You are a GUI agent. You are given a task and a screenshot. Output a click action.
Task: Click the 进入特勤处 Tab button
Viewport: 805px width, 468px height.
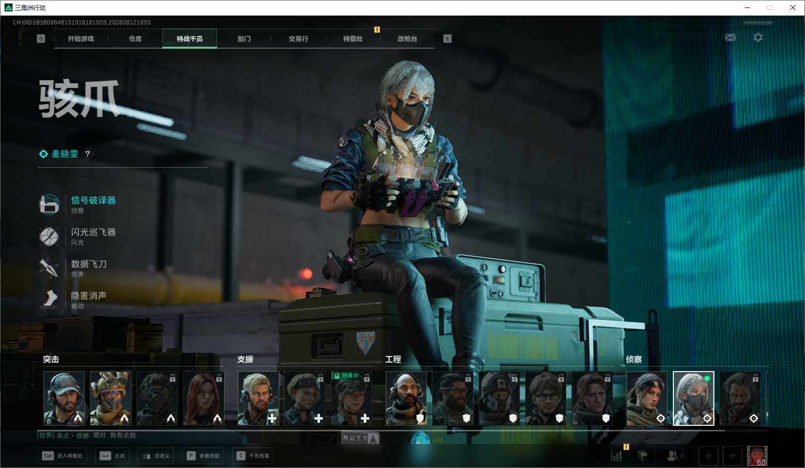[62, 456]
